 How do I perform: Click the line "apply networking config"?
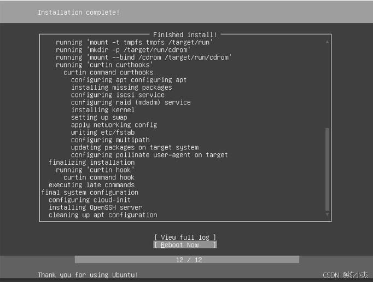[114, 125]
